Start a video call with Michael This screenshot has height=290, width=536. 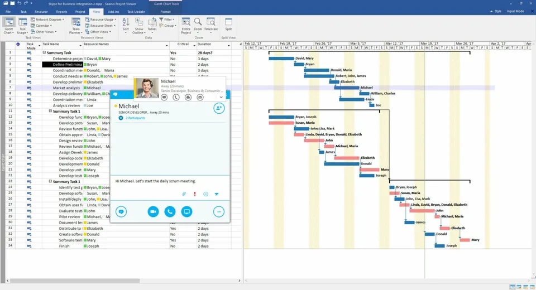(x=153, y=212)
